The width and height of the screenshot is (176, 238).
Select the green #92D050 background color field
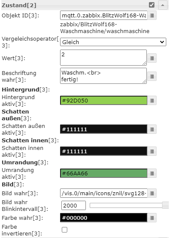104,100
